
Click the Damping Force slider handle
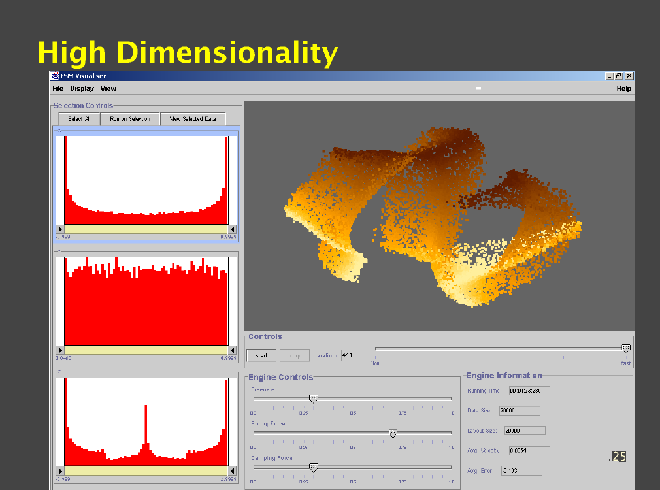pyautogui.click(x=313, y=467)
